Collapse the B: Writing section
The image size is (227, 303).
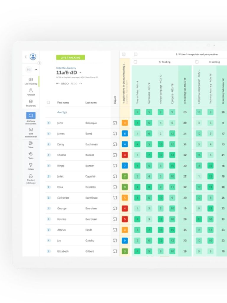point(197,62)
